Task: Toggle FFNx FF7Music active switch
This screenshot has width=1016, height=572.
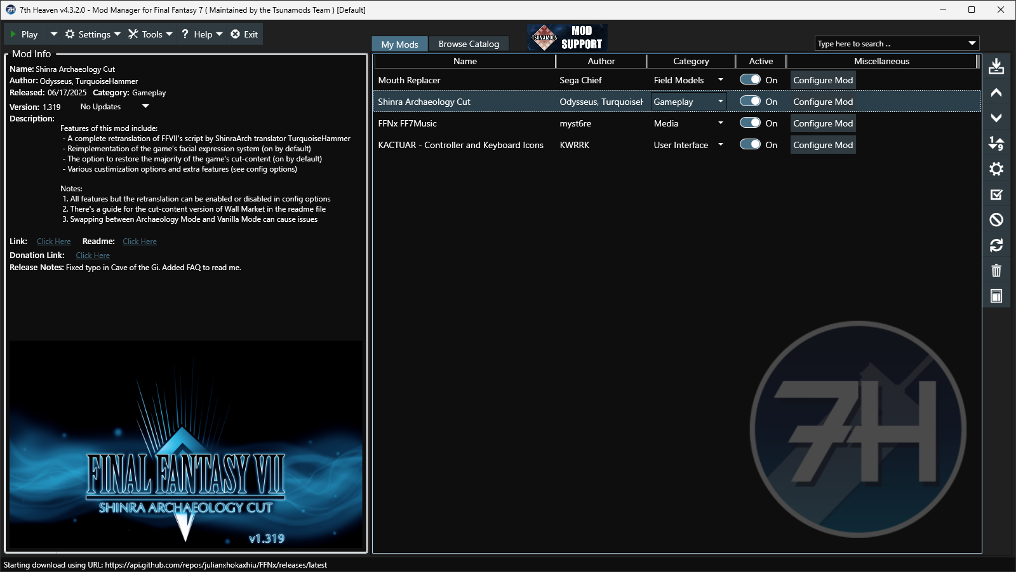Action: click(x=750, y=123)
